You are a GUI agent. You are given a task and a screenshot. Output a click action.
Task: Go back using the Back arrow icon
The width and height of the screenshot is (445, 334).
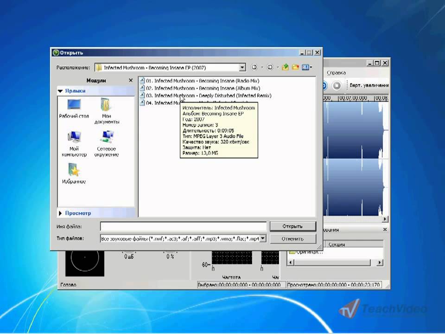point(254,67)
